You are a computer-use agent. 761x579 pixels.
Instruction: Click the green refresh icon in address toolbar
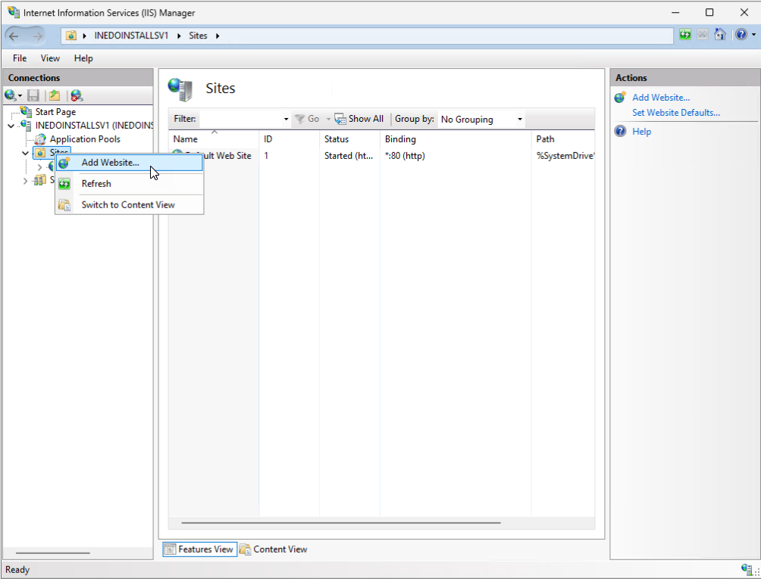684,35
